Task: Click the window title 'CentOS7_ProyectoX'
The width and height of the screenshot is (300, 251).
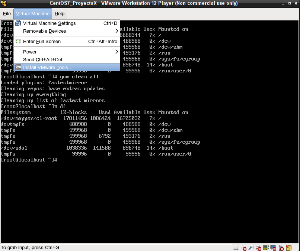Action: pyautogui.click(x=73, y=3)
